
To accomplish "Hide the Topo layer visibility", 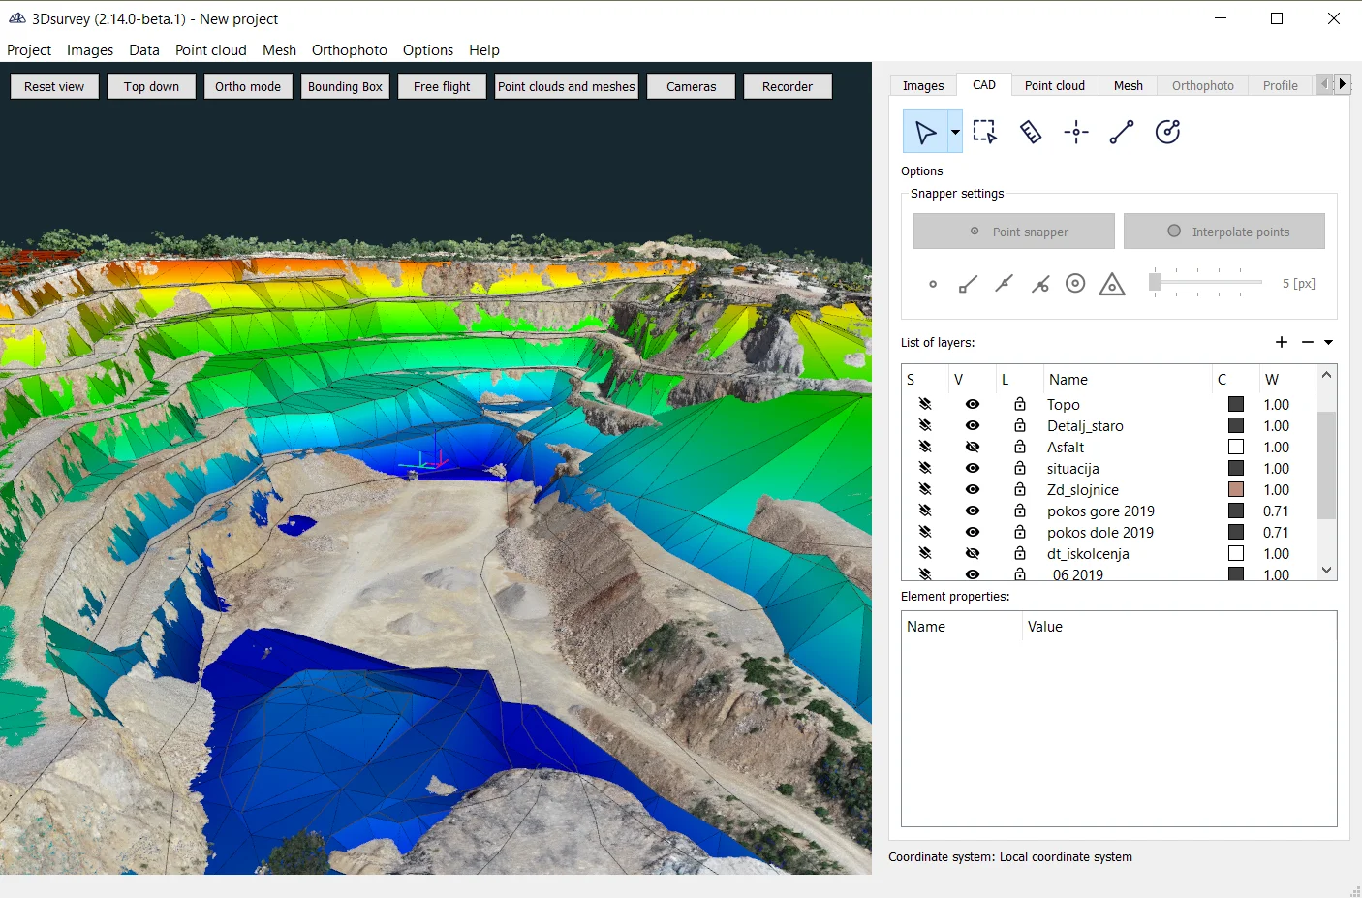I will click(x=973, y=405).
